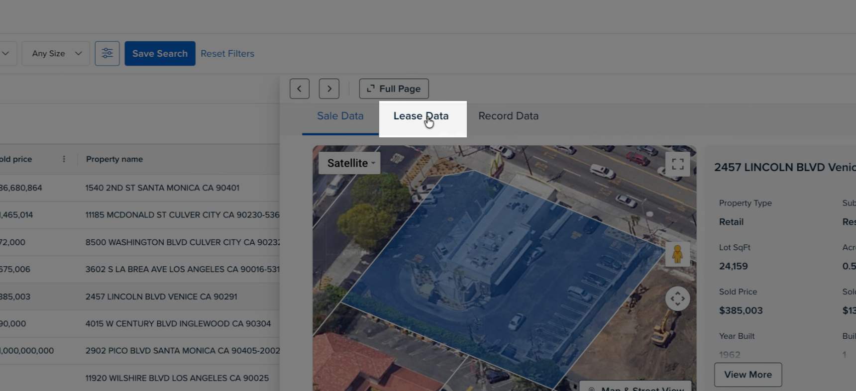This screenshot has height=391, width=856.
Task: Select the 1540 2ND ST Santa Monica row
Action: pos(162,188)
